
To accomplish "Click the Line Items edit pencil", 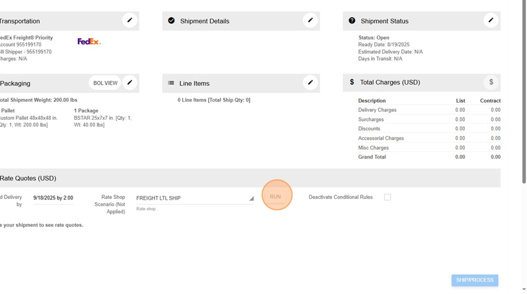I will (310, 83).
